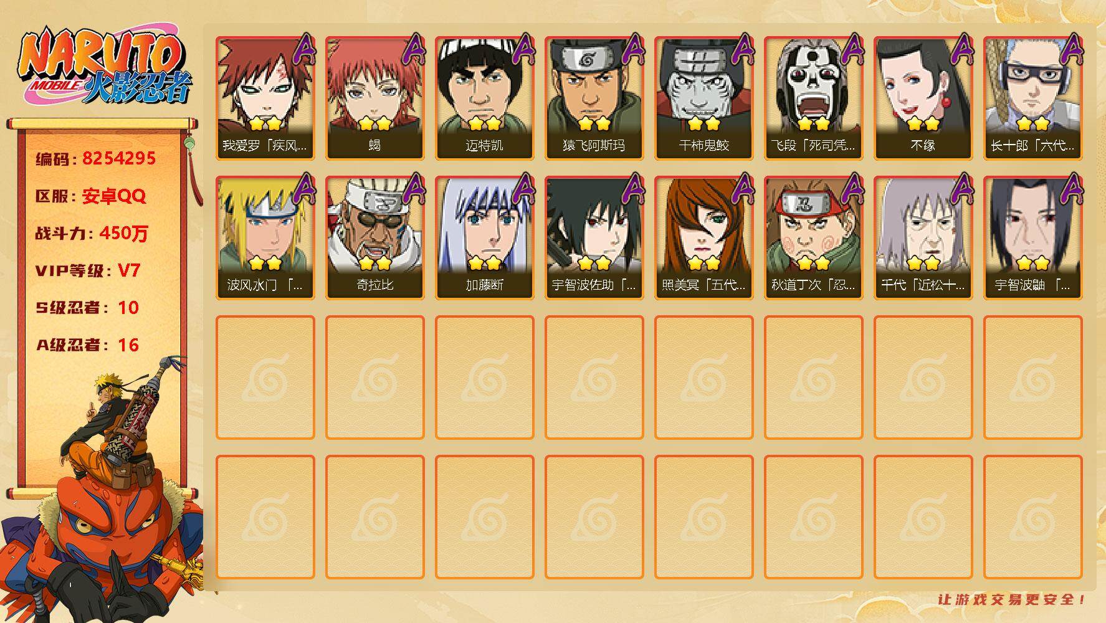Click the account code 8254295 text

119,158
